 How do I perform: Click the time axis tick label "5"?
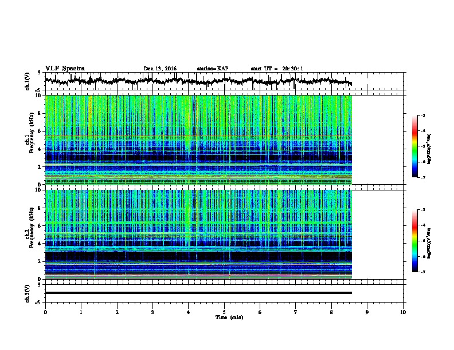[224, 312]
